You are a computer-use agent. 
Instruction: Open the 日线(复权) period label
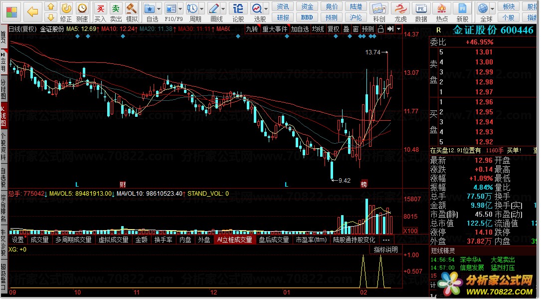(22, 29)
